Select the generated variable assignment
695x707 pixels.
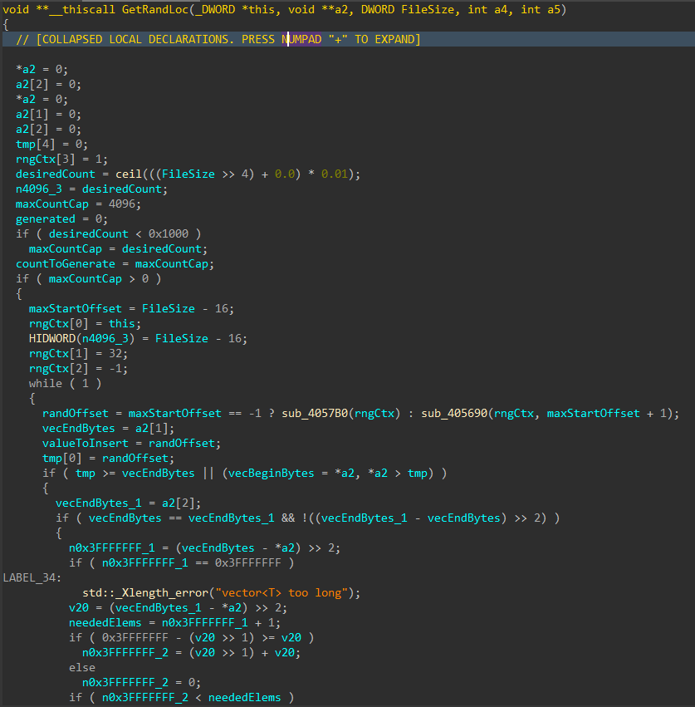[x=46, y=218]
